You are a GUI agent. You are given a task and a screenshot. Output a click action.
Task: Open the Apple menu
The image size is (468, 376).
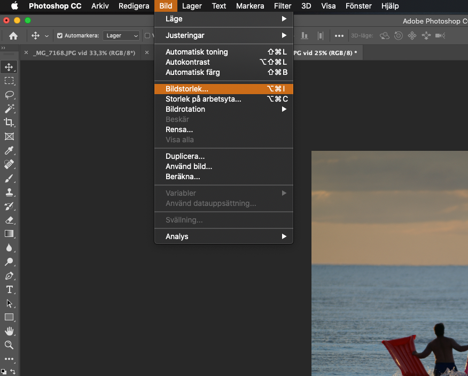[14, 6]
